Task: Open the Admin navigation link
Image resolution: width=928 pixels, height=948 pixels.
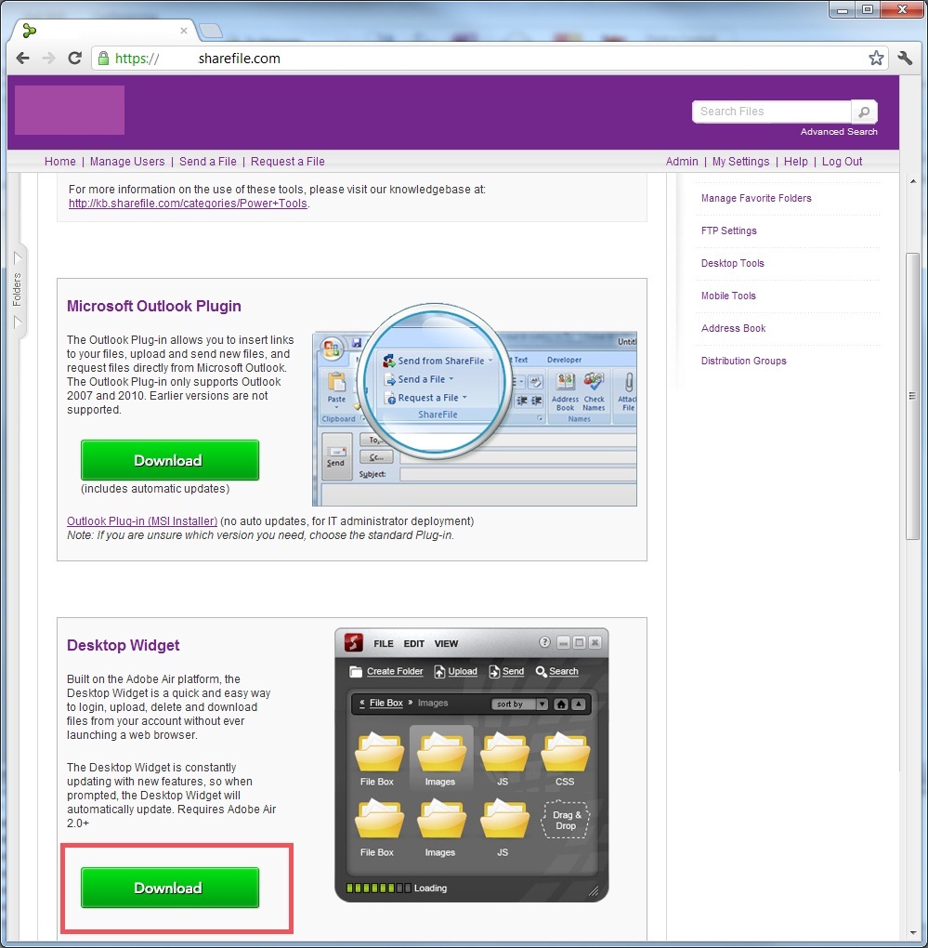Action: (x=682, y=162)
